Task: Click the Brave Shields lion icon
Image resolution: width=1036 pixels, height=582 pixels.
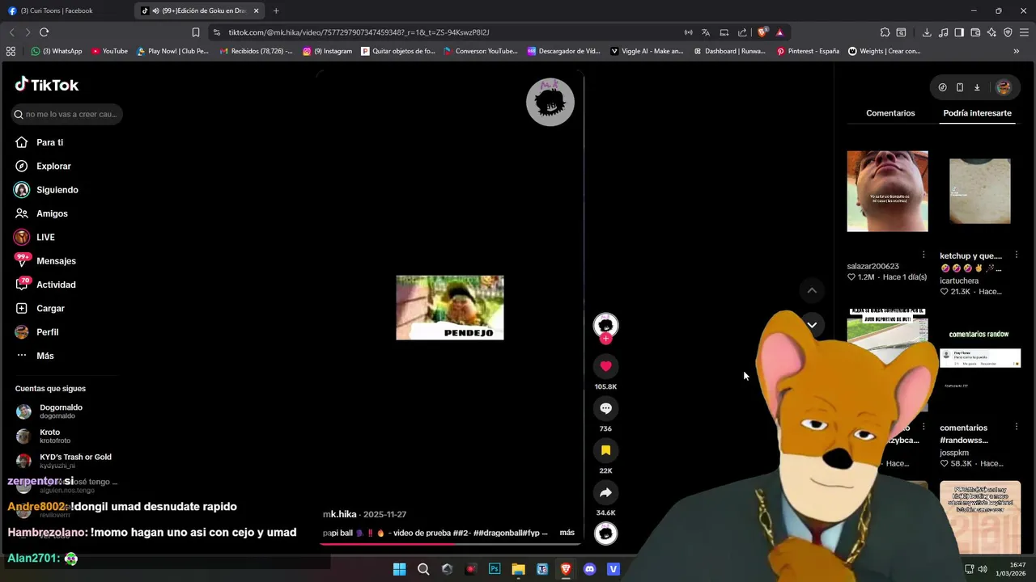Action: [x=762, y=32]
